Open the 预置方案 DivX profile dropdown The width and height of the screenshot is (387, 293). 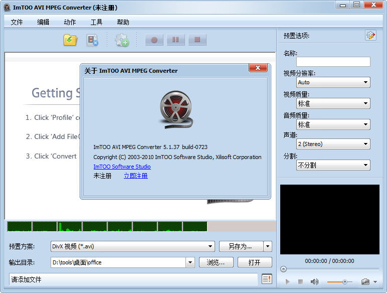tap(133, 246)
